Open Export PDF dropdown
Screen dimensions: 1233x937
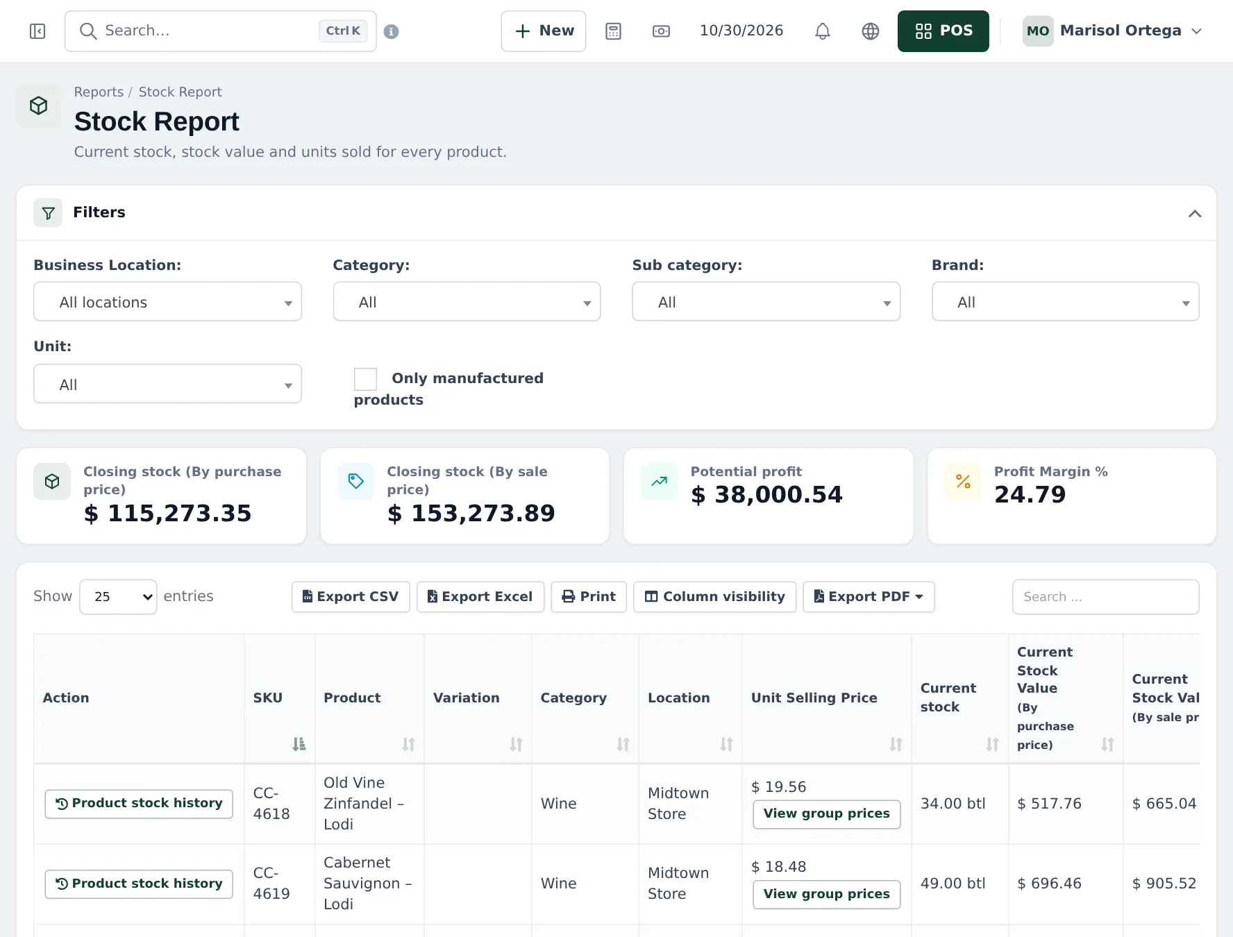click(869, 597)
